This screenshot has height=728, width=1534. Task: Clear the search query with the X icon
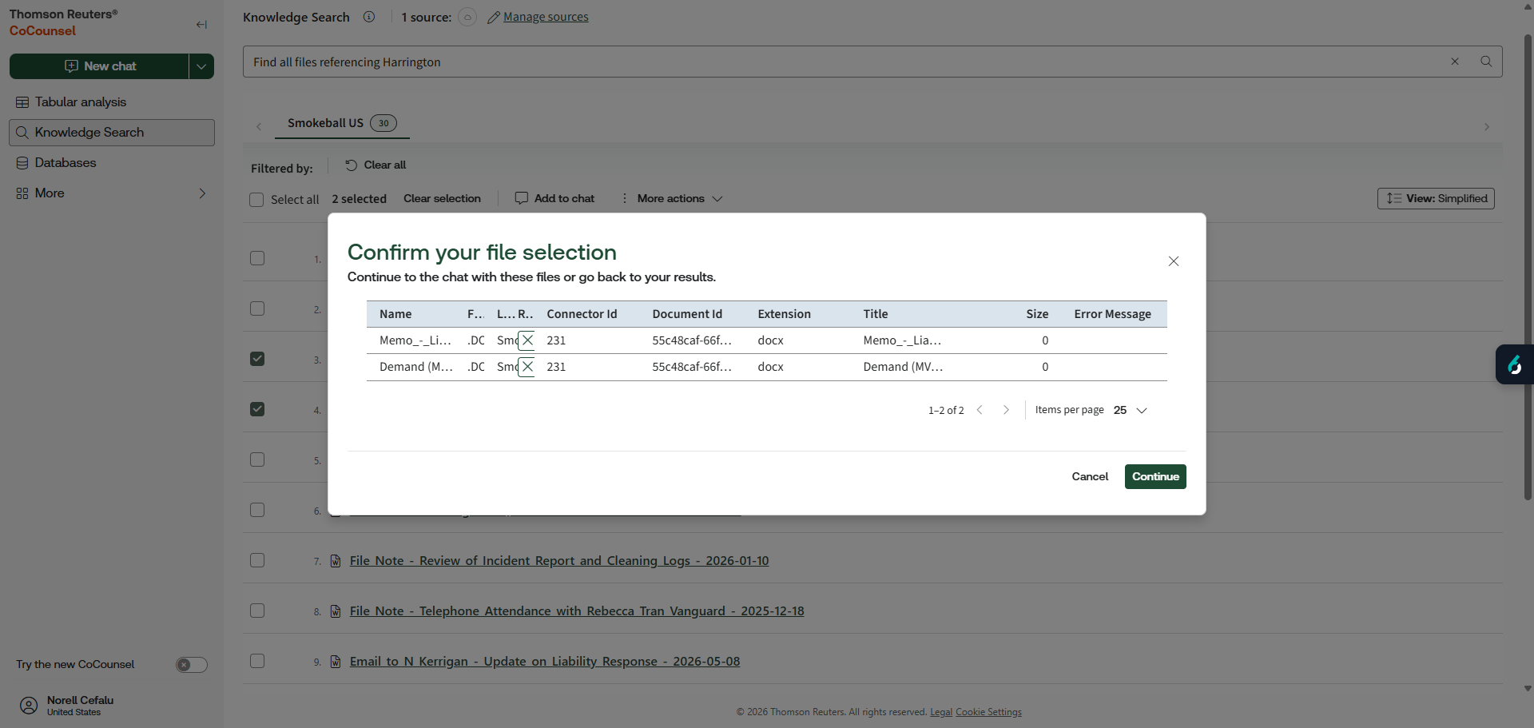[x=1455, y=62]
